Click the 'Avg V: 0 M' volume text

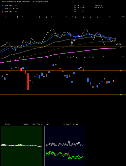[x=98, y=6]
